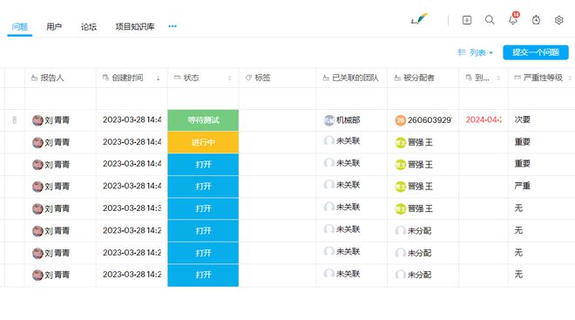The image size is (575, 320).
Task: Click the feather logo icon
Action: click(x=420, y=18)
